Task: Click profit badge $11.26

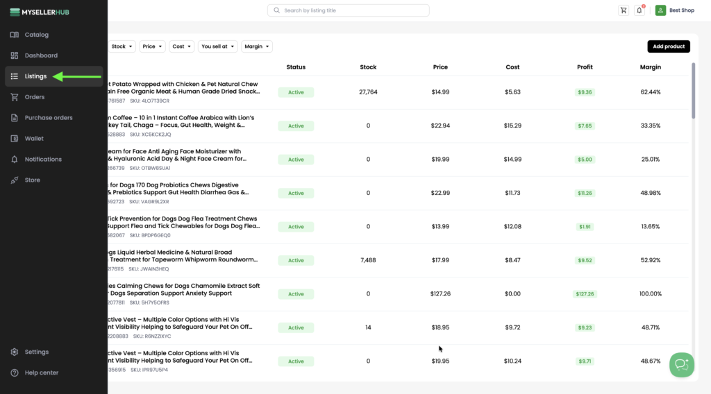Action: point(585,193)
